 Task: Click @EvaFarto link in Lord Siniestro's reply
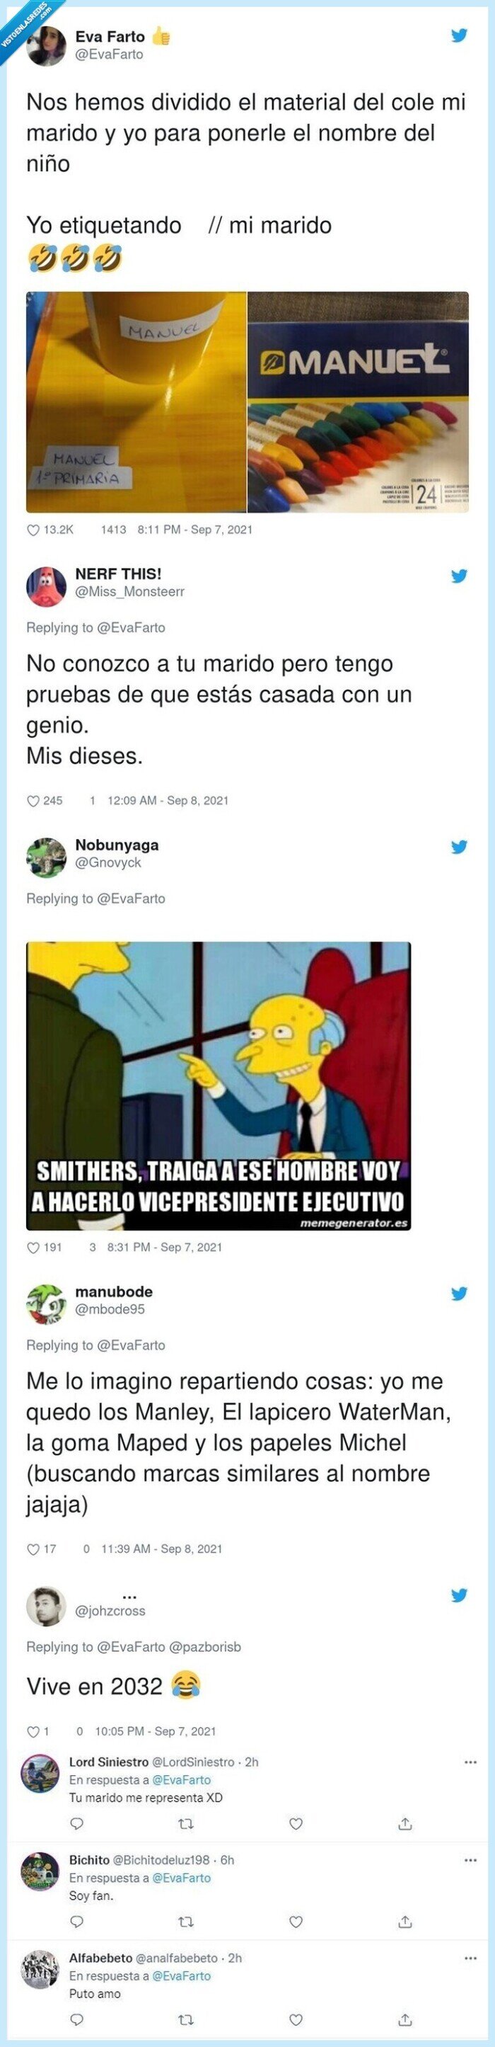click(x=182, y=1780)
